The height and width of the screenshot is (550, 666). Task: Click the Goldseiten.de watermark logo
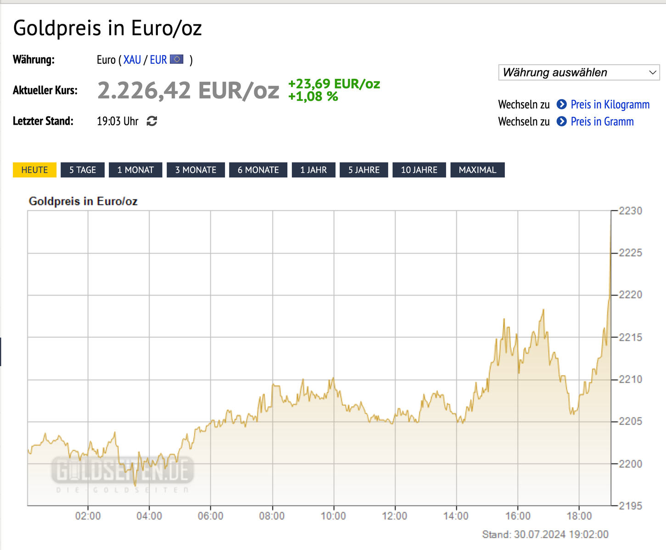[x=122, y=471]
